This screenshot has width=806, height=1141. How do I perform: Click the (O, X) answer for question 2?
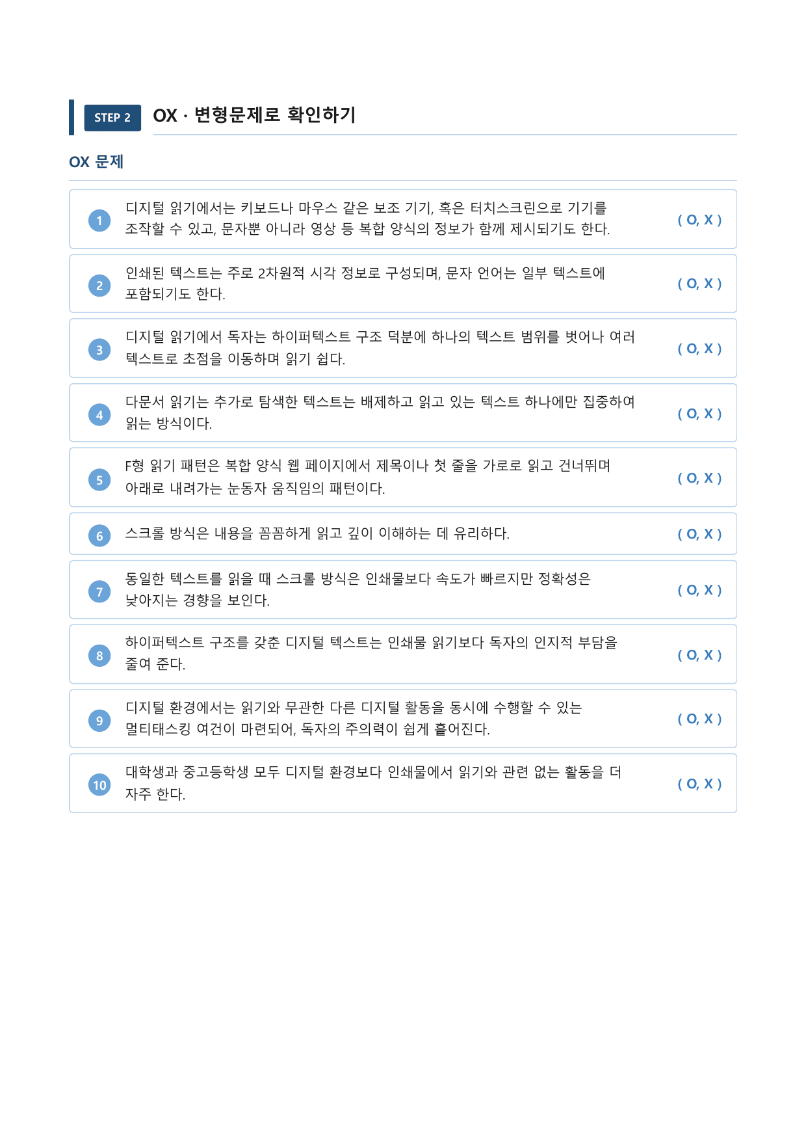(699, 284)
